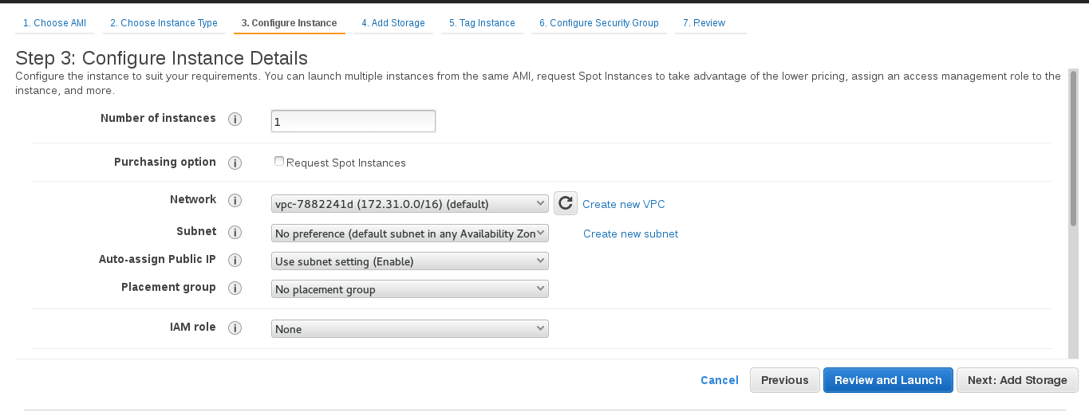The width and height of the screenshot is (1089, 416).
Task: Focus the Number of instances field
Action: pos(353,121)
